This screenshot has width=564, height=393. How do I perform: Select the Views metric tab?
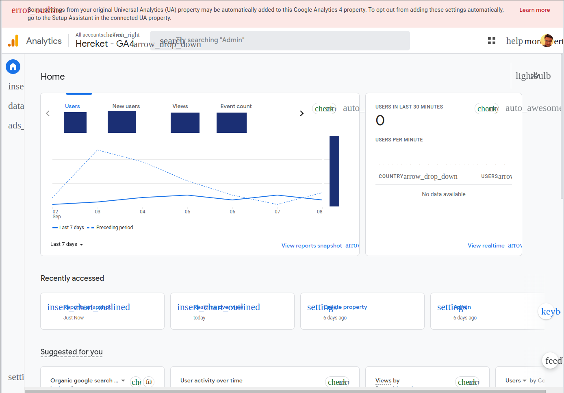click(x=180, y=106)
